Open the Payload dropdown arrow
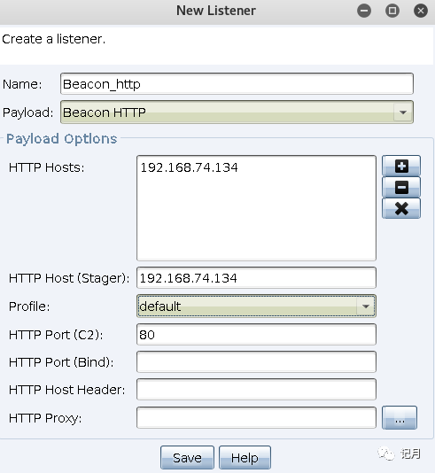 tap(403, 112)
